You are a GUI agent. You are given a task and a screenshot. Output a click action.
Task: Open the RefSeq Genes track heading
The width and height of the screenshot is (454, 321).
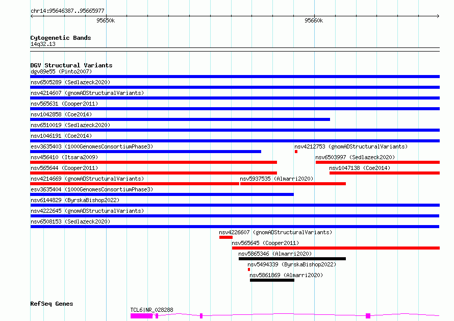(x=52, y=304)
